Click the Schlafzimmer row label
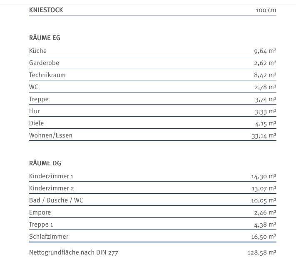Image resolution: width=296 pixels, height=262 pixels. [x=49, y=237]
